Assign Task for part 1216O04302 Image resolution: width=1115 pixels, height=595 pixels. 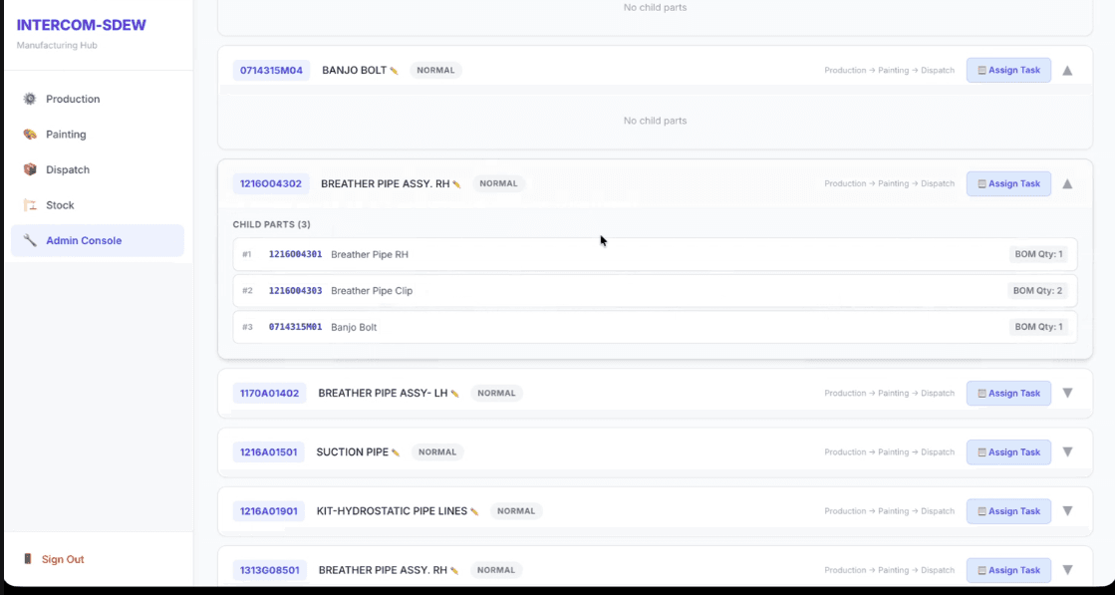1008,183
